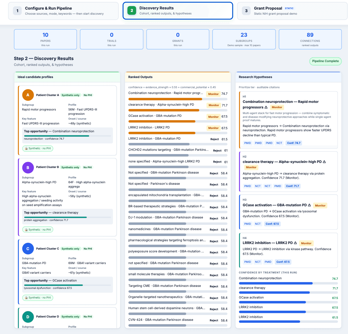This screenshot has height=334, width=348.
Task: Click the Pipeline Complete status badge
Action: point(325,61)
